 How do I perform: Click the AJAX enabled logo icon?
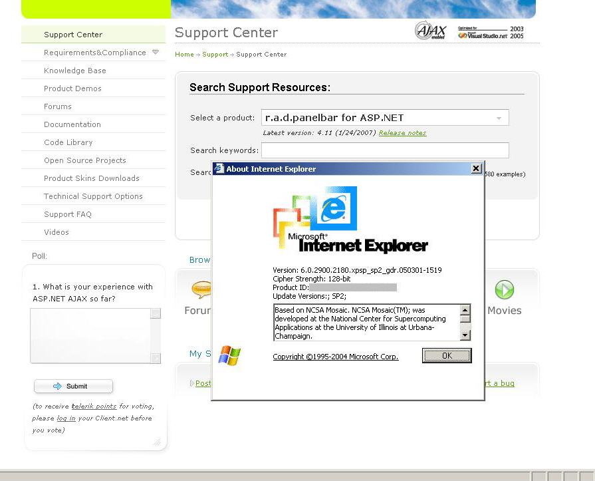(x=430, y=31)
